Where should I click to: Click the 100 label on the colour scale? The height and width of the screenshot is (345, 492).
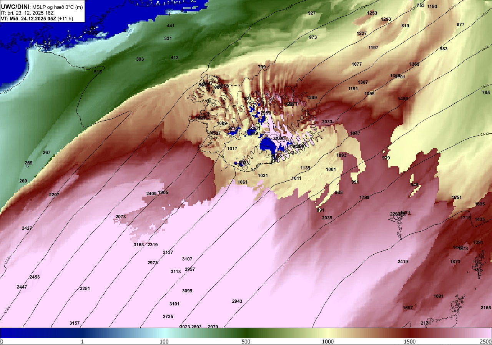(x=164, y=342)
